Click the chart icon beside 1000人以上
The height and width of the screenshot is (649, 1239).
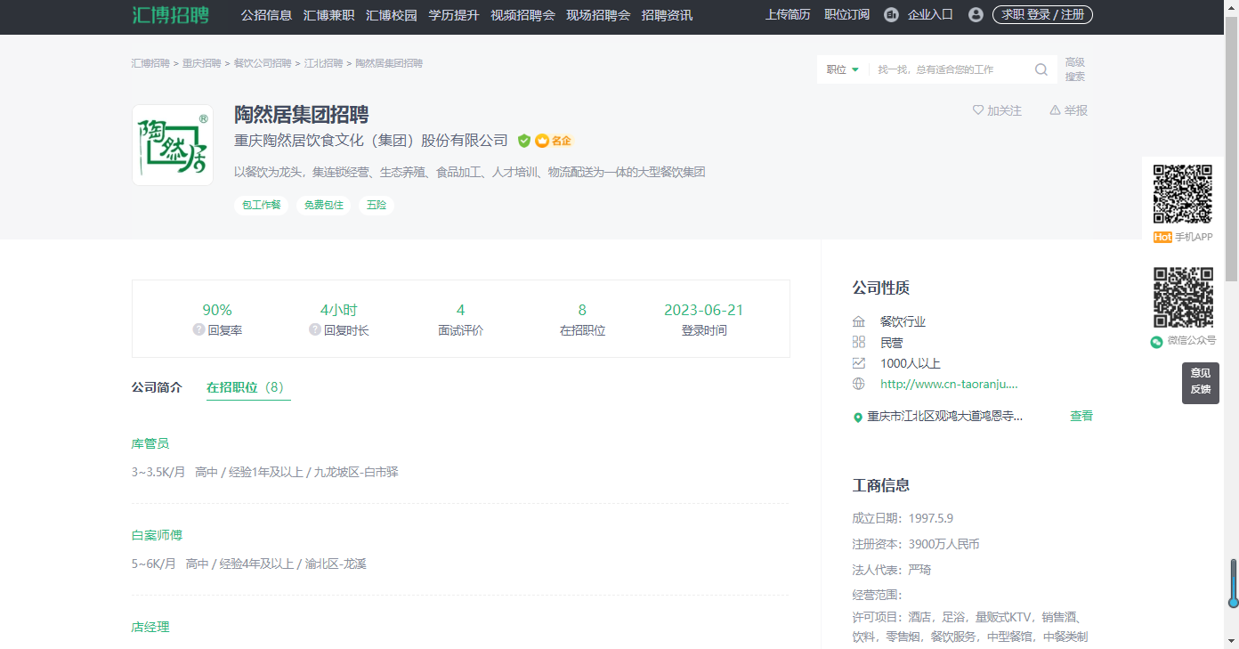tap(858, 363)
